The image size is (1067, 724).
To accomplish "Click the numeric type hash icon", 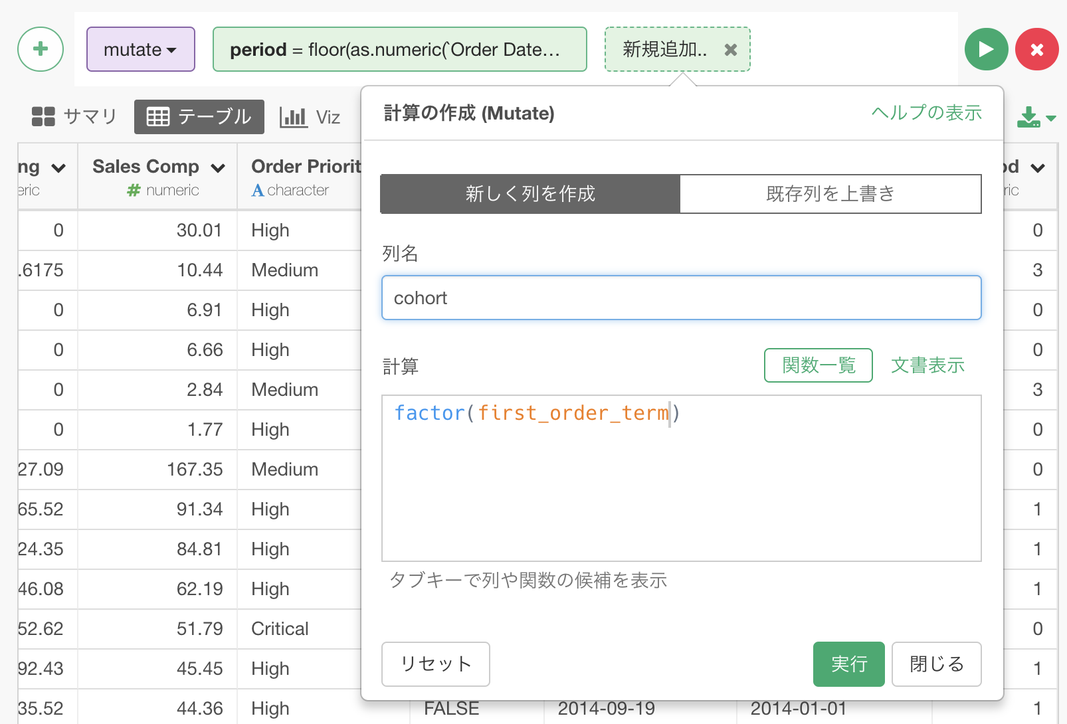I will click(x=134, y=191).
